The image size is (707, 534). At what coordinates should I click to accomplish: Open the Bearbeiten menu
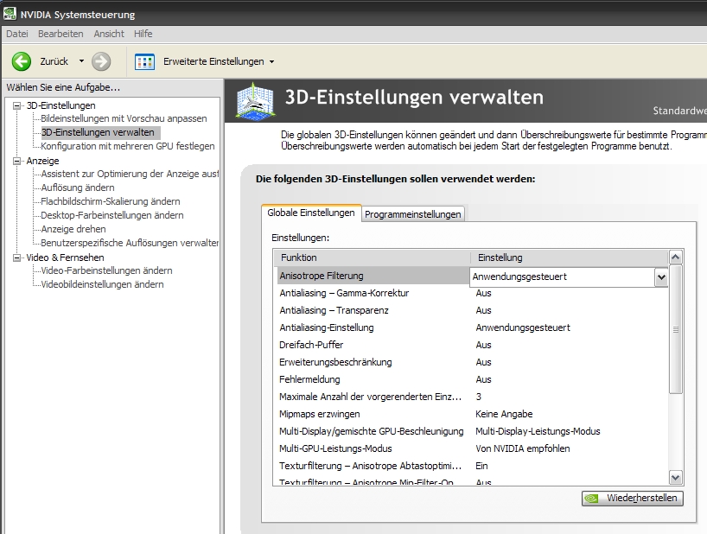pyautogui.click(x=61, y=34)
